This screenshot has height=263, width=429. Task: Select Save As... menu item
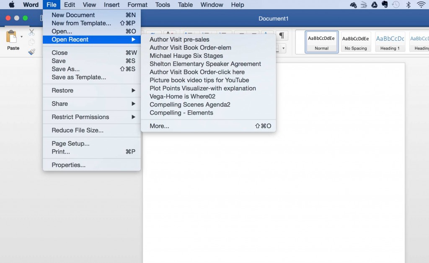coord(92,69)
